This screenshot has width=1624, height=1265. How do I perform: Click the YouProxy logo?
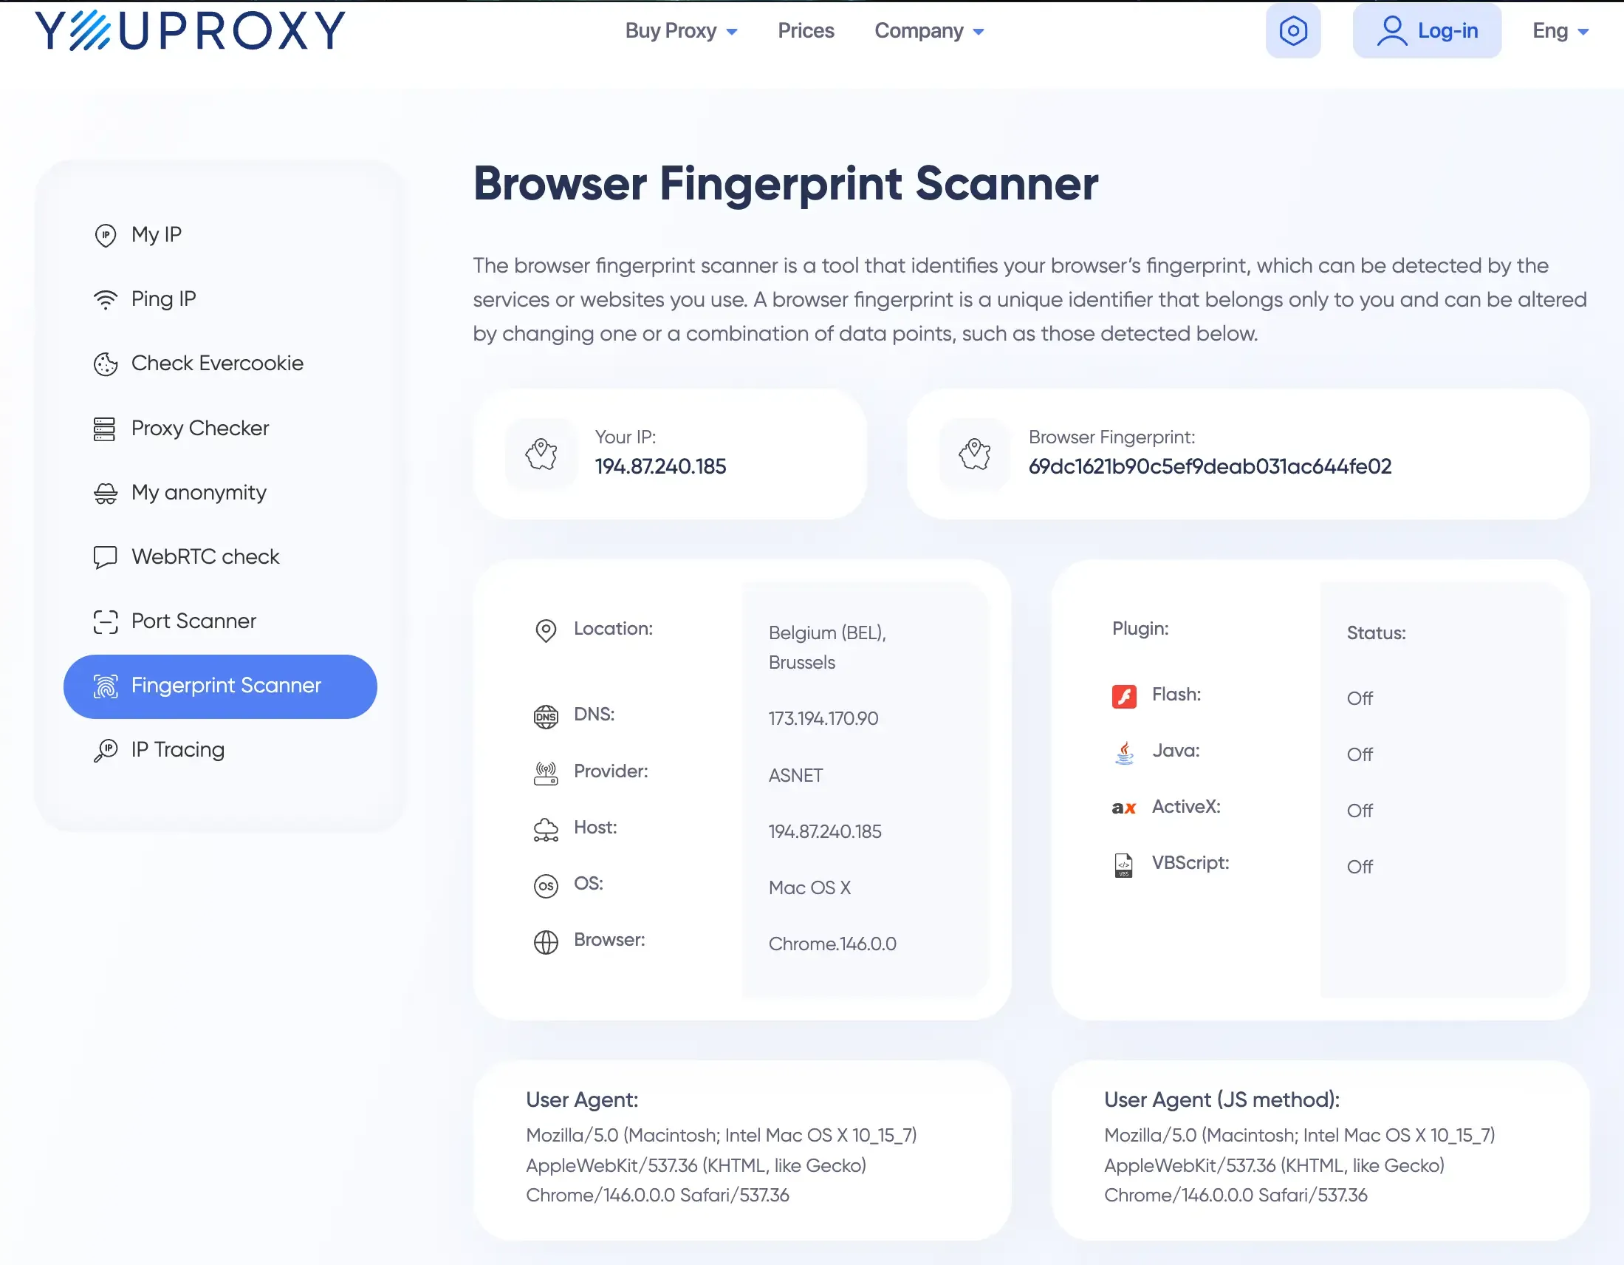pos(190,30)
